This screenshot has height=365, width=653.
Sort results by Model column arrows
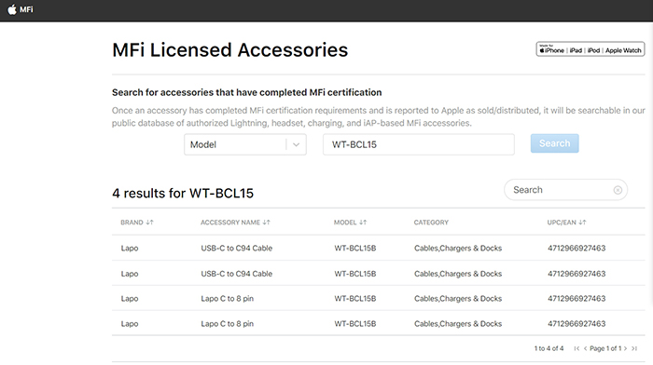pos(363,223)
